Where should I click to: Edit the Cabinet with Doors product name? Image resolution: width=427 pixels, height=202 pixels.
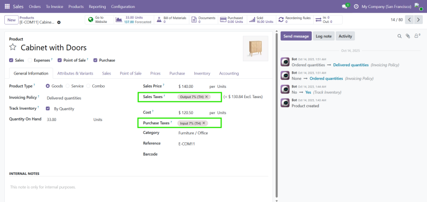point(54,47)
